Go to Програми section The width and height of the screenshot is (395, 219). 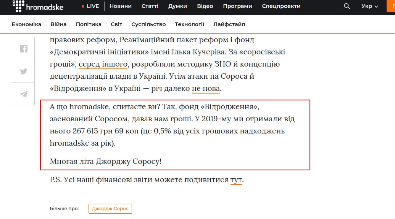[x=237, y=6]
